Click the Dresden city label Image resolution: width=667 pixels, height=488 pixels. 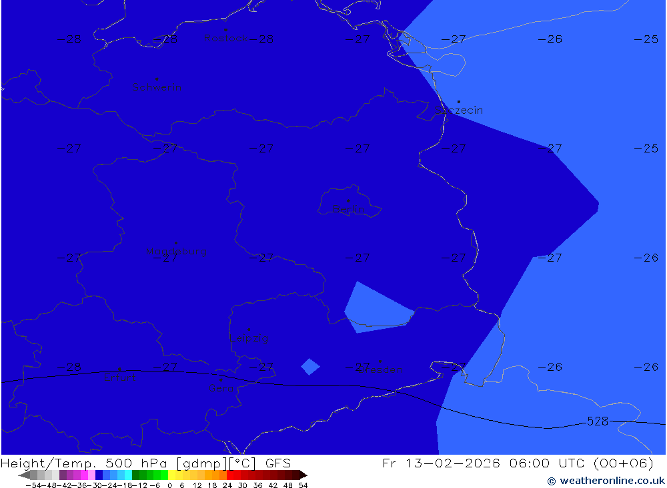(x=381, y=369)
